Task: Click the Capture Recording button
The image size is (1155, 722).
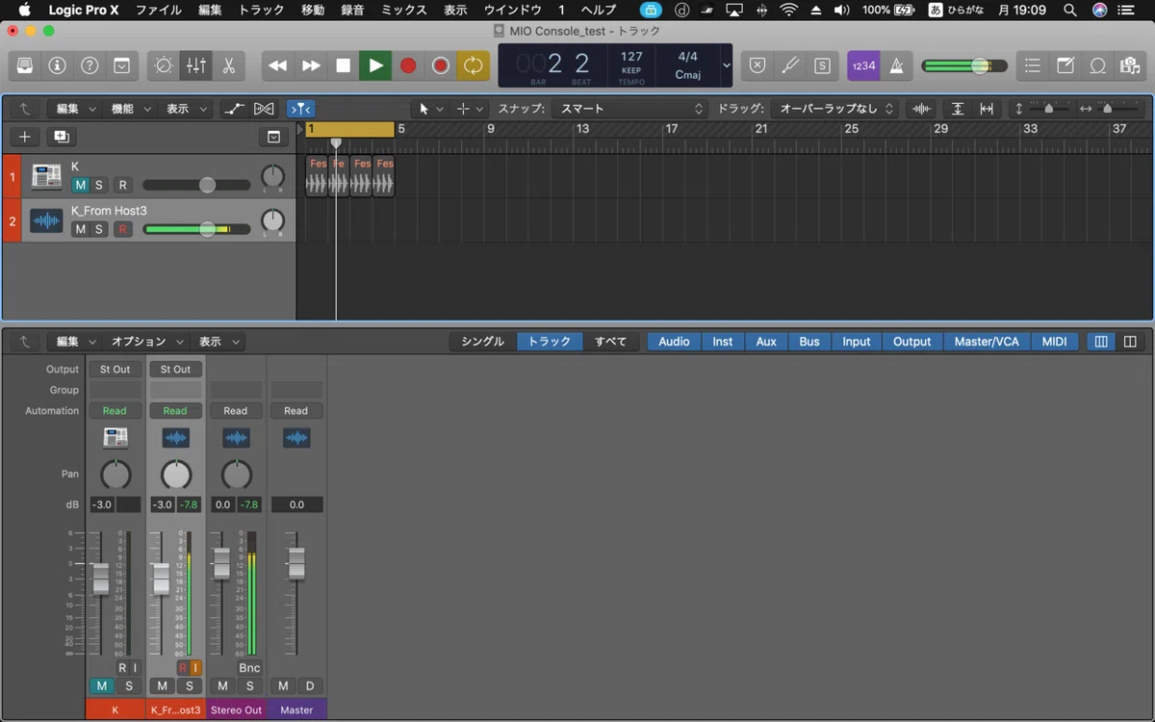Action: point(441,65)
